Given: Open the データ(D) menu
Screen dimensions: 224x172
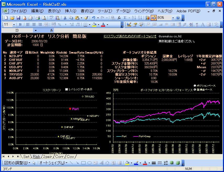Looking at the screenshot, I should (123, 11).
